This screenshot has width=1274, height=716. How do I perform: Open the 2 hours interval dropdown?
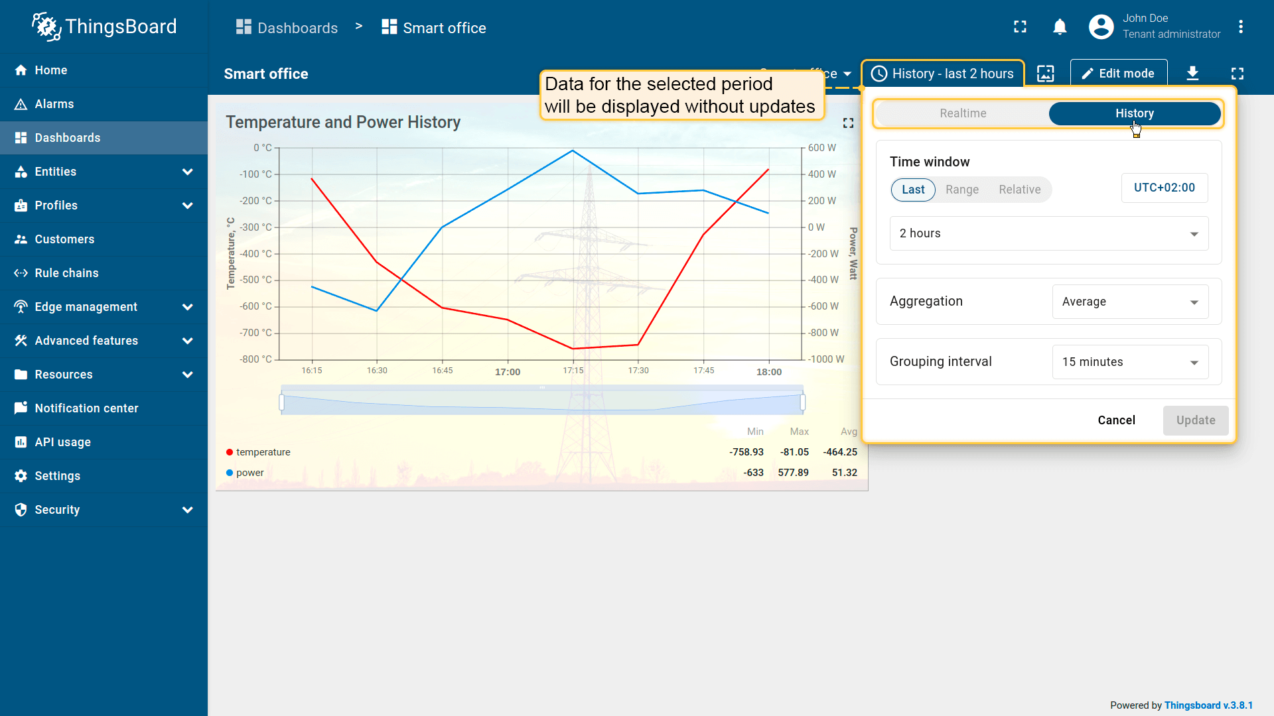click(1048, 233)
